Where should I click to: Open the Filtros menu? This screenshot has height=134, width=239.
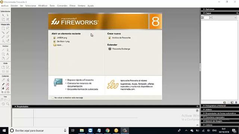tap(72, 6)
